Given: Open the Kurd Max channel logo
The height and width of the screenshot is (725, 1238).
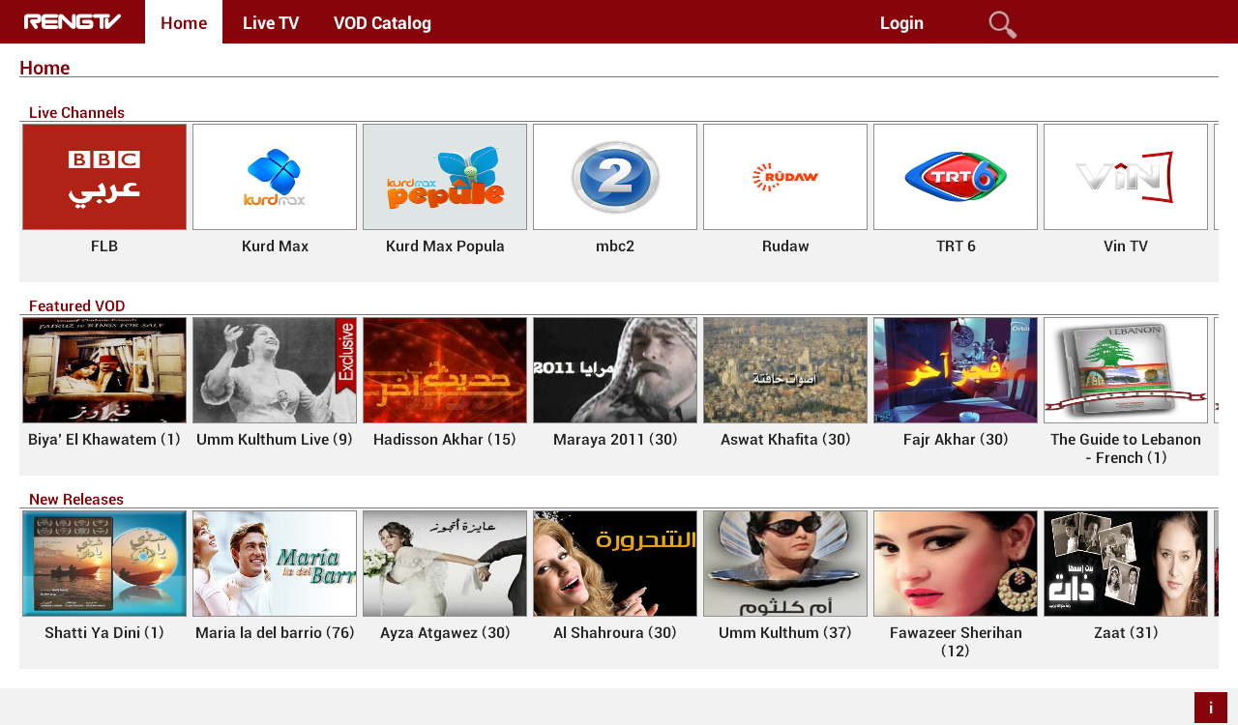Looking at the screenshot, I should 275,177.
